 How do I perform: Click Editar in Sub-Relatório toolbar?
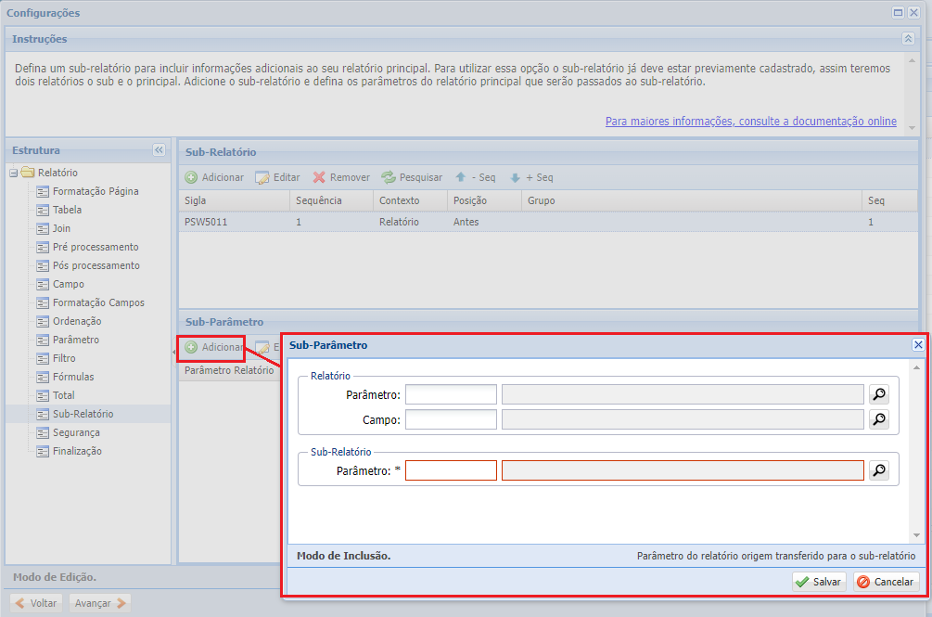click(277, 177)
